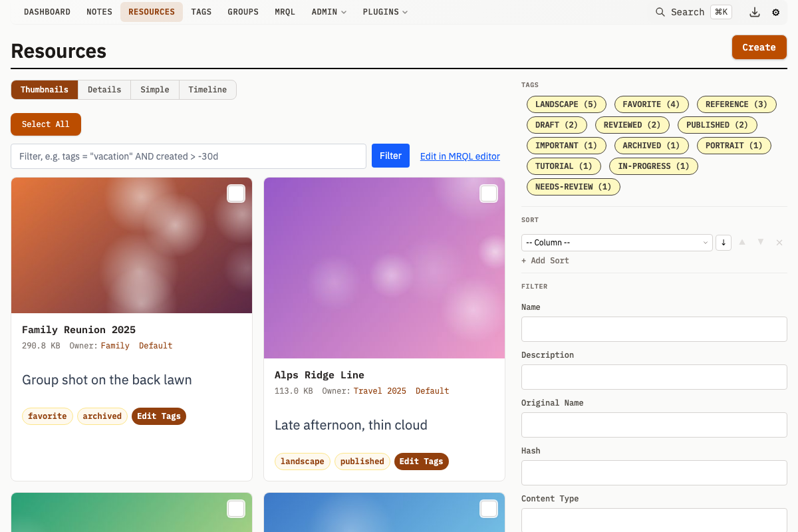798x532 pixels.
Task: Remove sort with the X icon
Action: 779,243
